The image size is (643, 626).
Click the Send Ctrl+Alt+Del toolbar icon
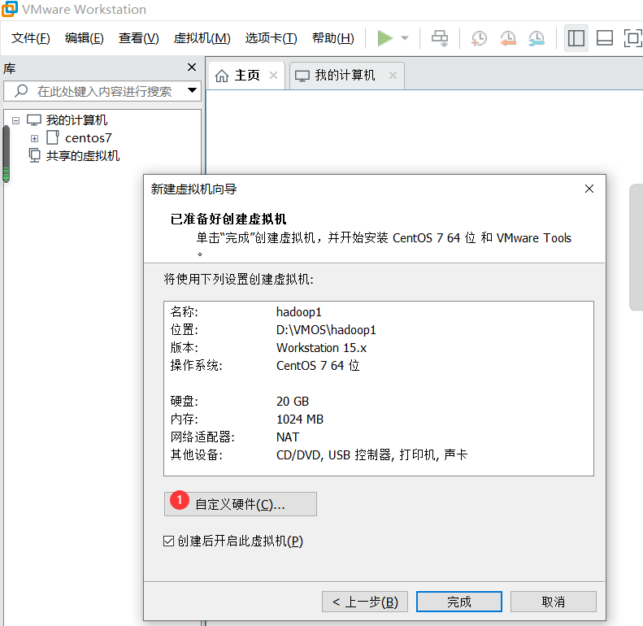pos(440,38)
